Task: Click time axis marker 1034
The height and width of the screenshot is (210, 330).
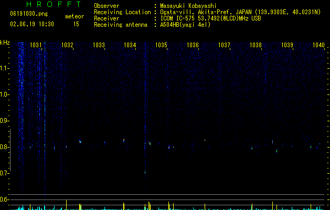Action: pos(130,45)
